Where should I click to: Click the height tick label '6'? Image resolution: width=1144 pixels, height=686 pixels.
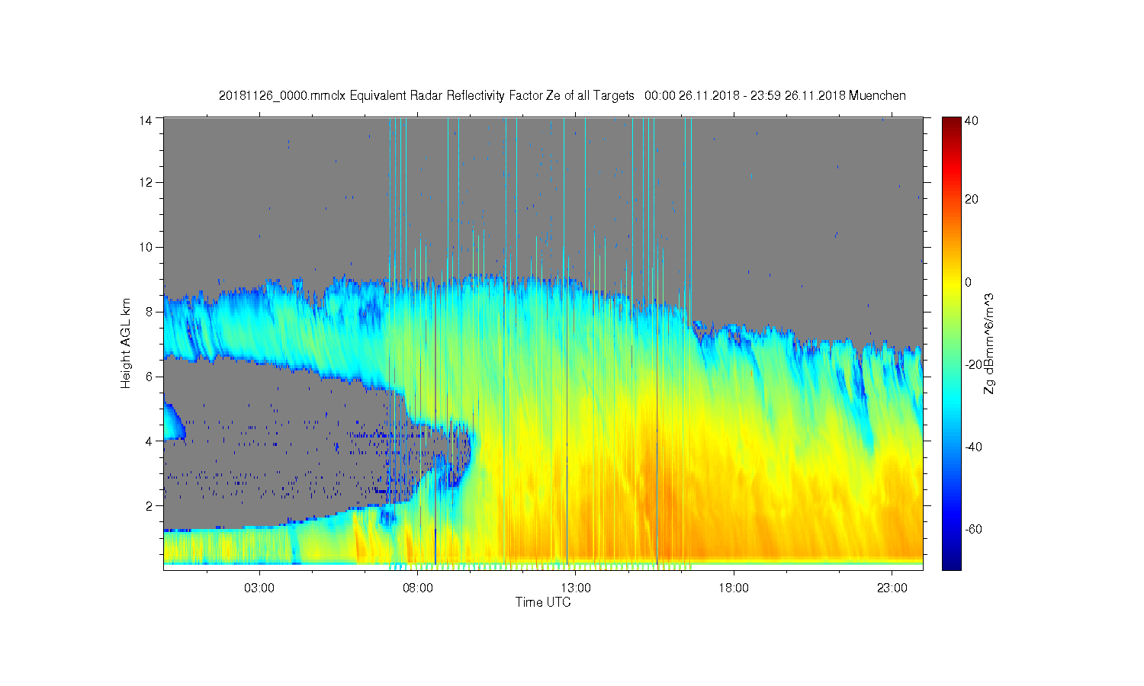tap(149, 377)
